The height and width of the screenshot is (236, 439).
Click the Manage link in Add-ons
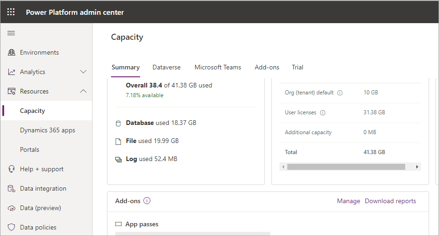pos(348,201)
